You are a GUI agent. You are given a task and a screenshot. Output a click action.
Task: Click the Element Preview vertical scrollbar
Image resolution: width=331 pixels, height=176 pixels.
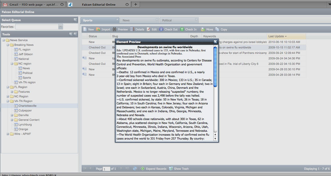pos(216,92)
